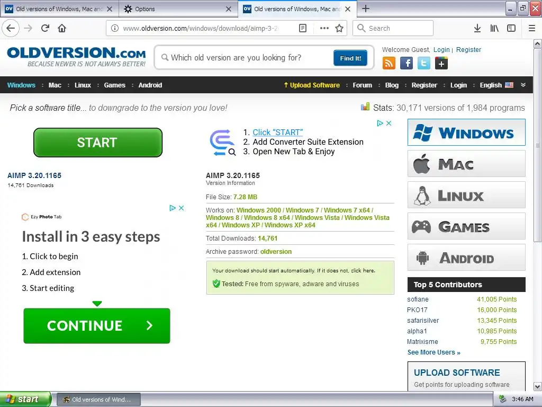Open the Facebook icon in header
Viewport: 542px width, 407px height.
(406, 63)
